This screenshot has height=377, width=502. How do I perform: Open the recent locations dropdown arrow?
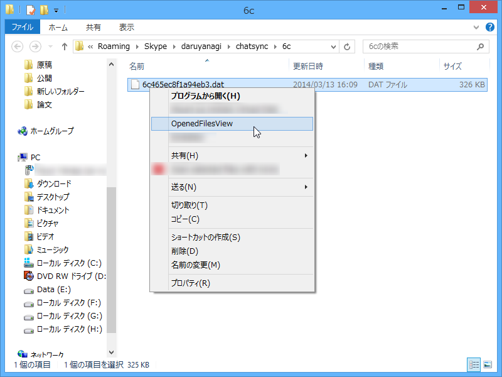[x=50, y=46]
